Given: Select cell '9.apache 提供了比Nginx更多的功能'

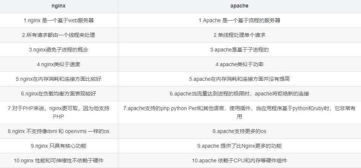Looking at the screenshot, I should (x=239, y=146).
